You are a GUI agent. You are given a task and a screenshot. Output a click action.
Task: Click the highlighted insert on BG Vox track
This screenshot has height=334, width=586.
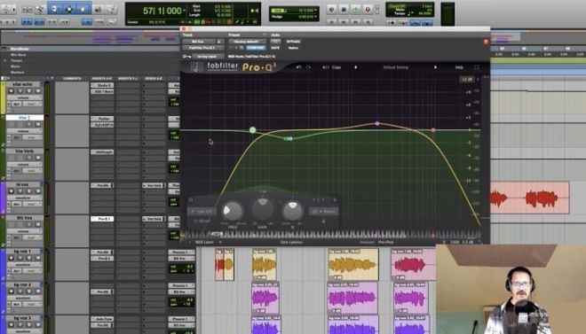(102, 219)
